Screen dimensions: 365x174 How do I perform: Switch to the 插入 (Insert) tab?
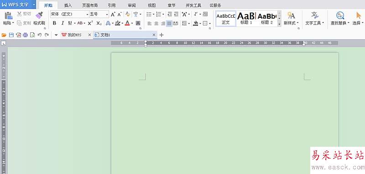(x=68, y=5)
